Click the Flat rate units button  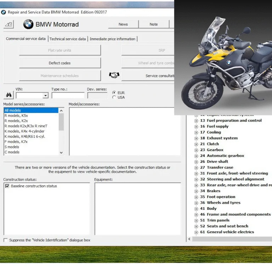(60, 50)
